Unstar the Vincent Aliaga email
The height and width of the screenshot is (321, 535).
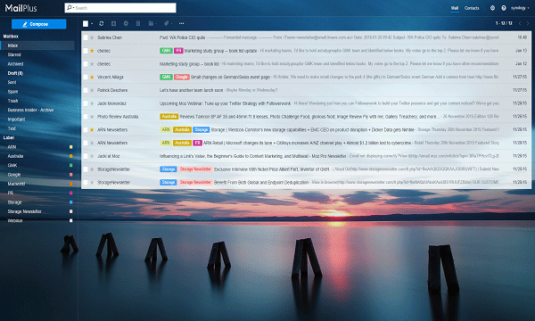pyautogui.click(x=92, y=77)
